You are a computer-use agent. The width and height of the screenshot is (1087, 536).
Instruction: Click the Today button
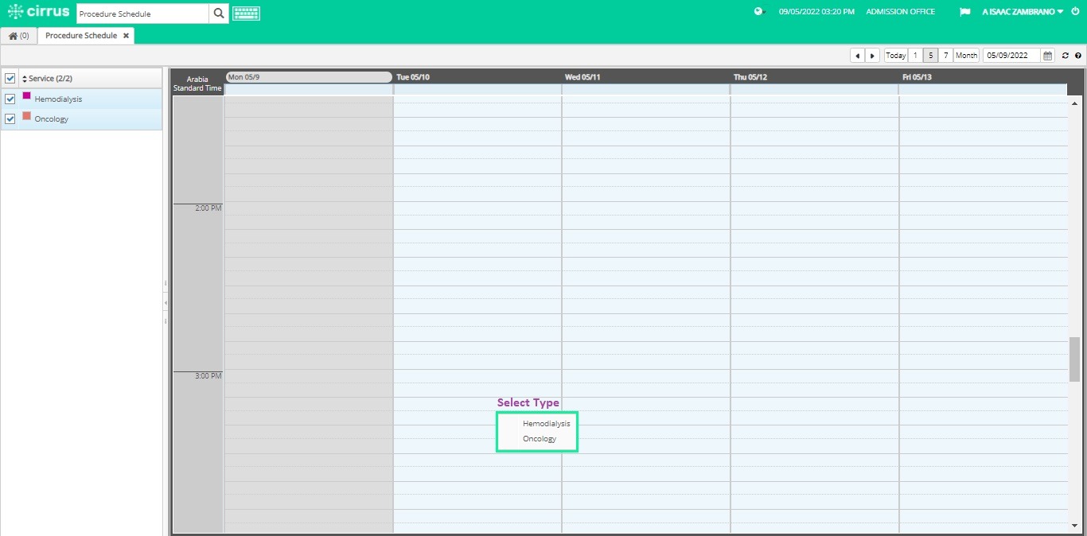pos(894,55)
